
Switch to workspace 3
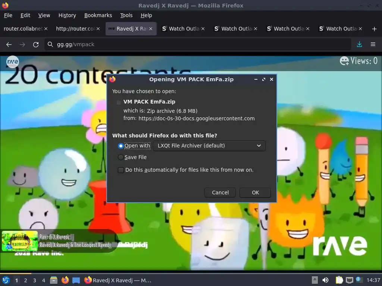tap(35, 280)
